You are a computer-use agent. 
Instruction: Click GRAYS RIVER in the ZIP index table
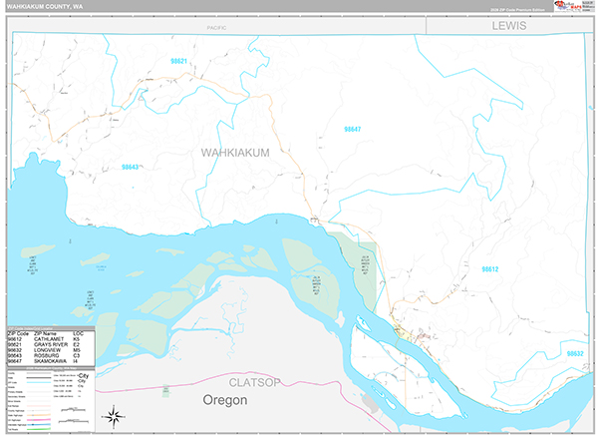point(51,344)
